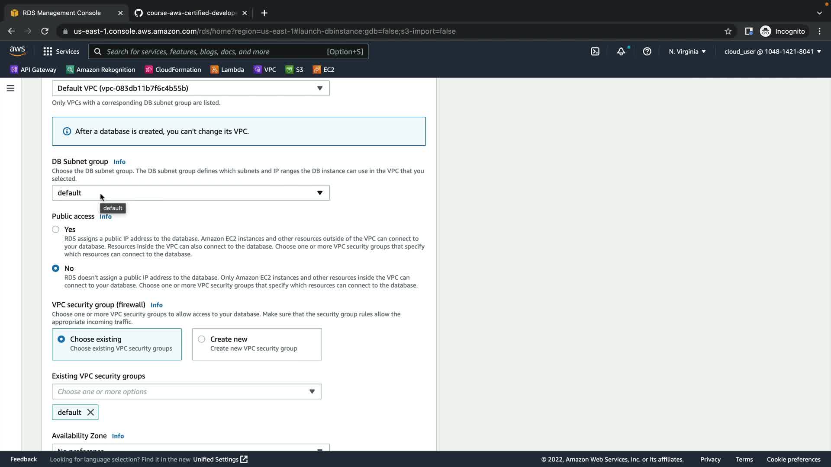The width and height of the screenshot is (831, 467).
Task: Click the help question mark icon
Action: pos(647,51)
